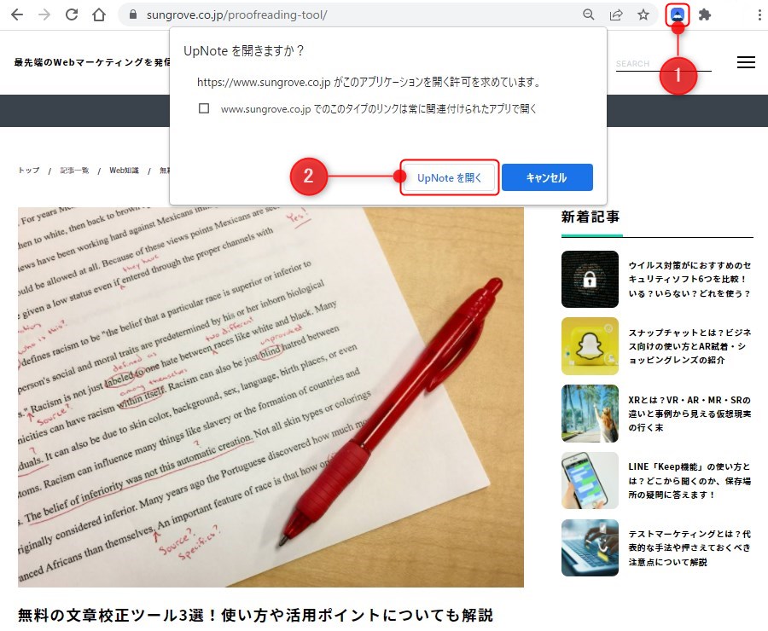Image resolution: width=768 pixels, height=631 pixels.
Task: Open the Web知識 breadcrumb link
Action: (x=124, y=171)
